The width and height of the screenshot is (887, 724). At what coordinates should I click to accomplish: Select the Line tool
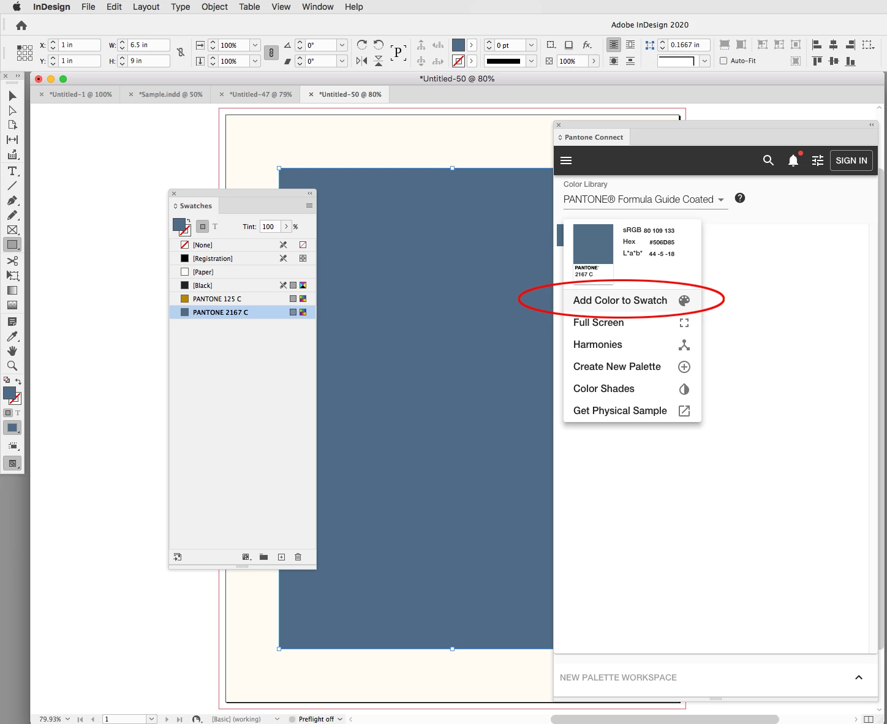point(12,186)
